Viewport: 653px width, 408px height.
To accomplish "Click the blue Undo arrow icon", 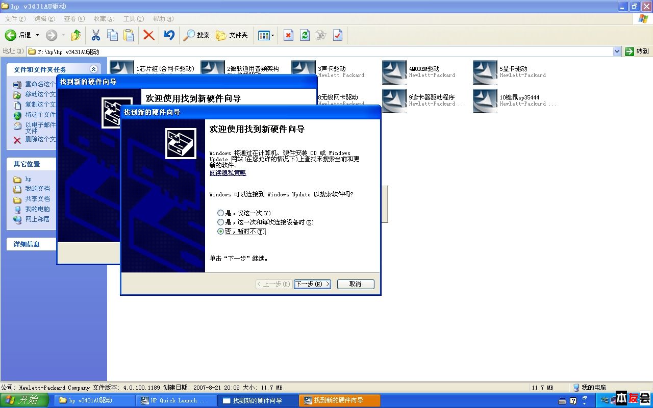I will pos(169,35).
